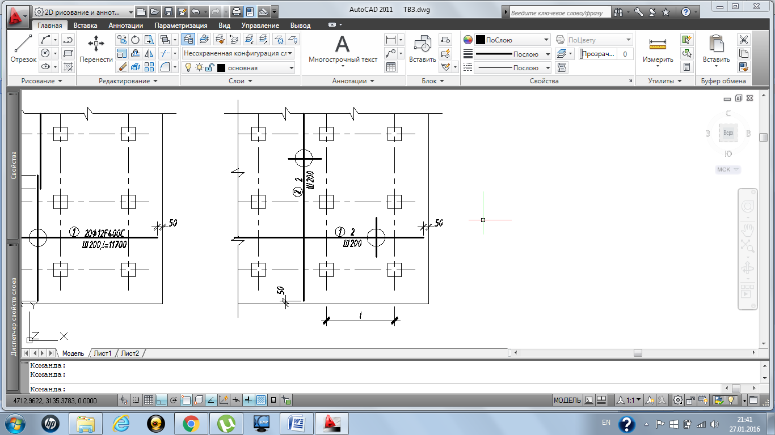Open the workspace dropdown '2D рисование и аннот...'

84,11
